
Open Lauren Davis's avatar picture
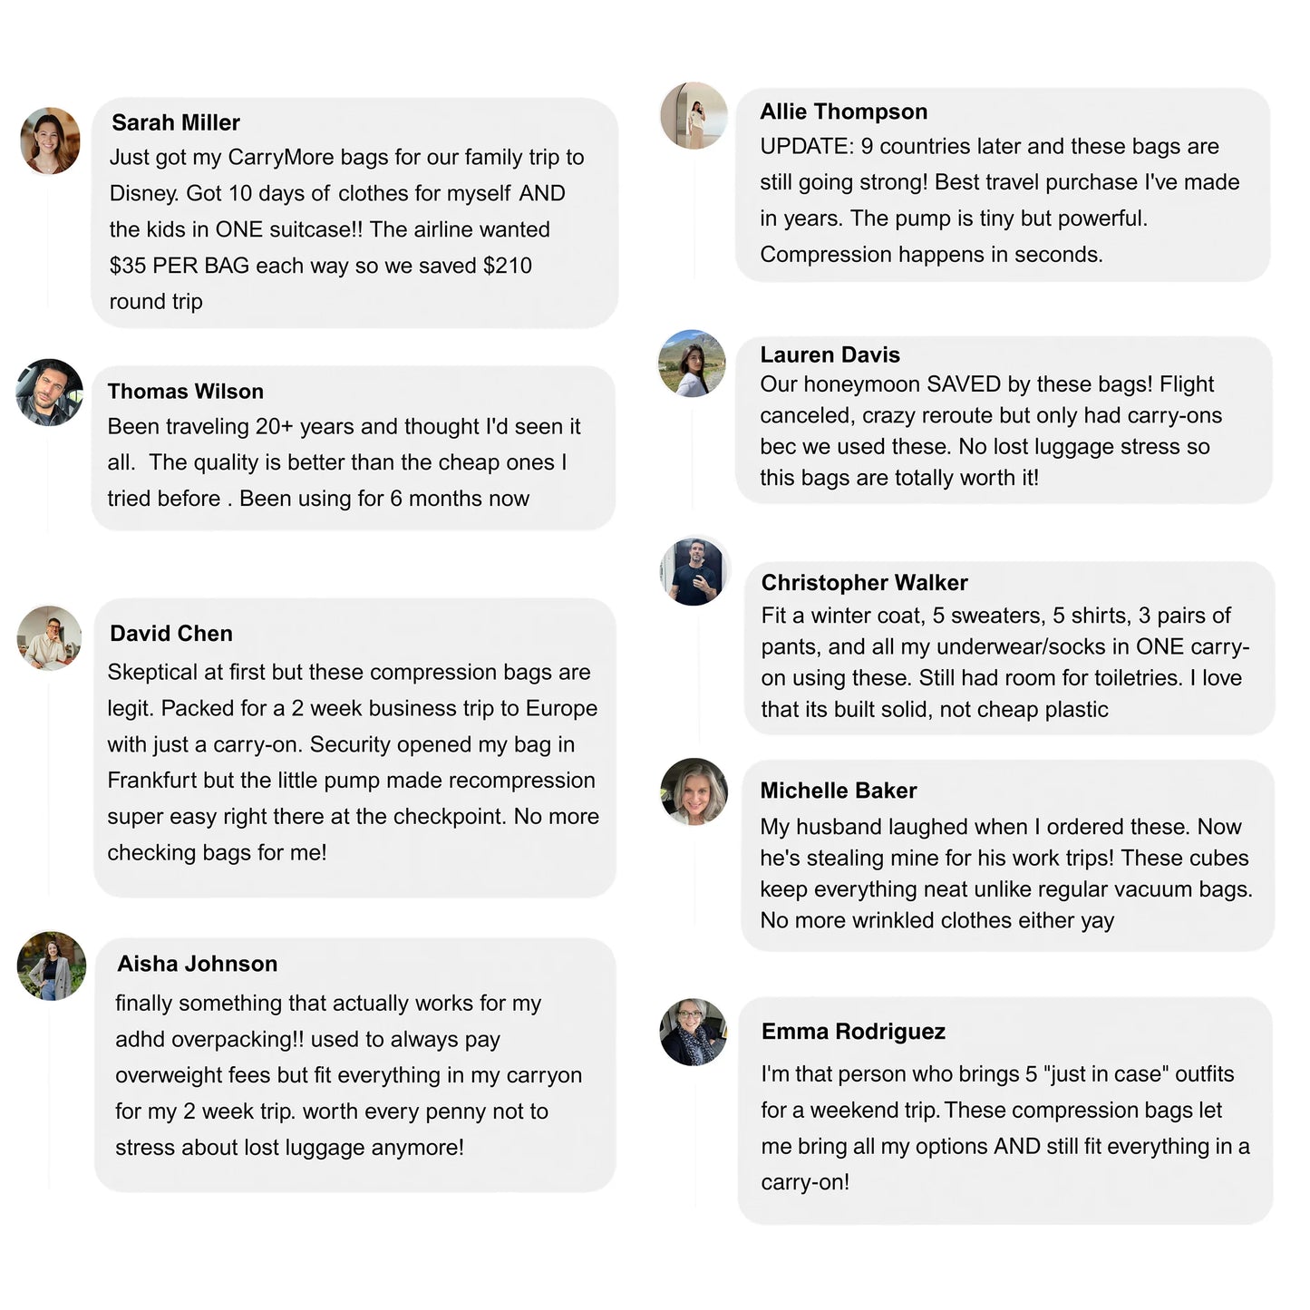pyautogui.click(x=693, y=364)
